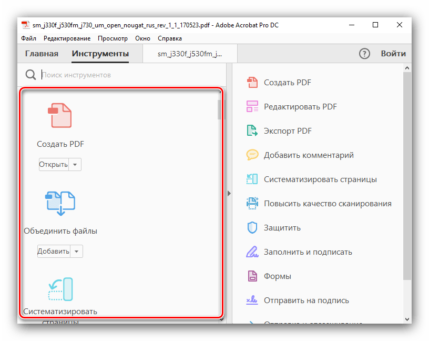
Task: Click the help question mark icon
Action: [x=364, y=54]
